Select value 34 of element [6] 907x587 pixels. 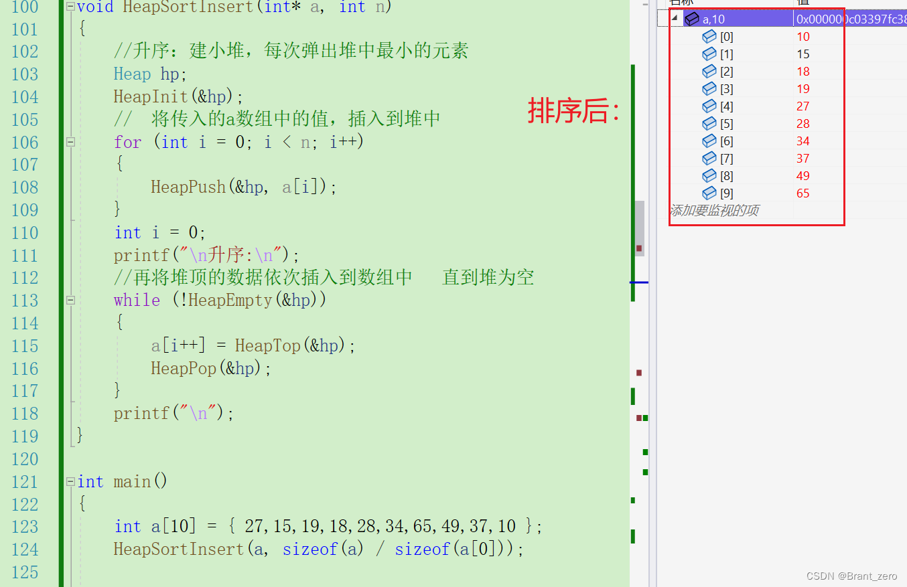pyautogui.click(x=803, y=141)
